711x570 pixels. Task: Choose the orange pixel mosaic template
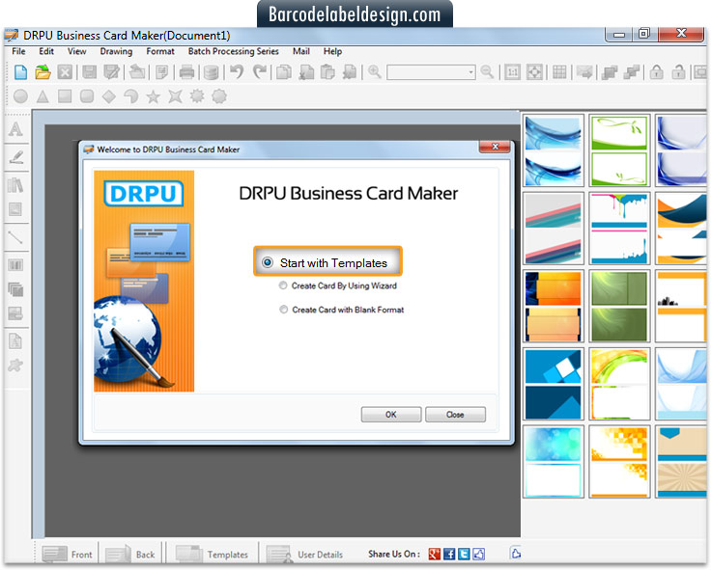[x=619, y=461]
